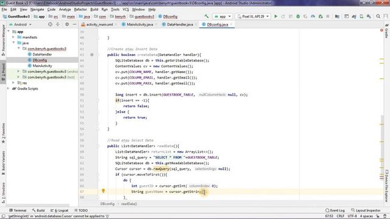Click the yellow lightbulb quick-fix icon

(103, 190)
